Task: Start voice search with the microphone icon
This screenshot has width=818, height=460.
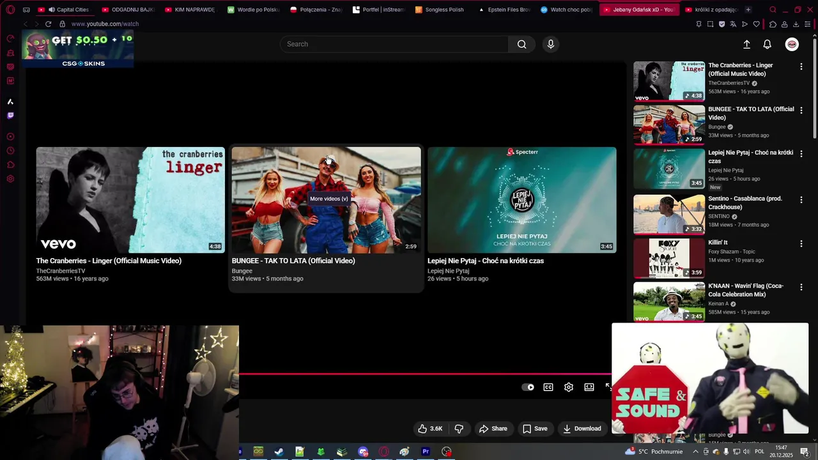Action: [551, 44]
